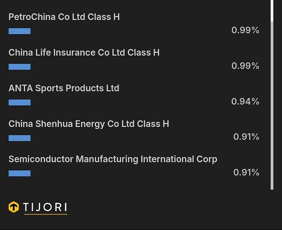282x230 pixels.
Task: Click the gold underline beneath TIJORI
Action: 46,214
